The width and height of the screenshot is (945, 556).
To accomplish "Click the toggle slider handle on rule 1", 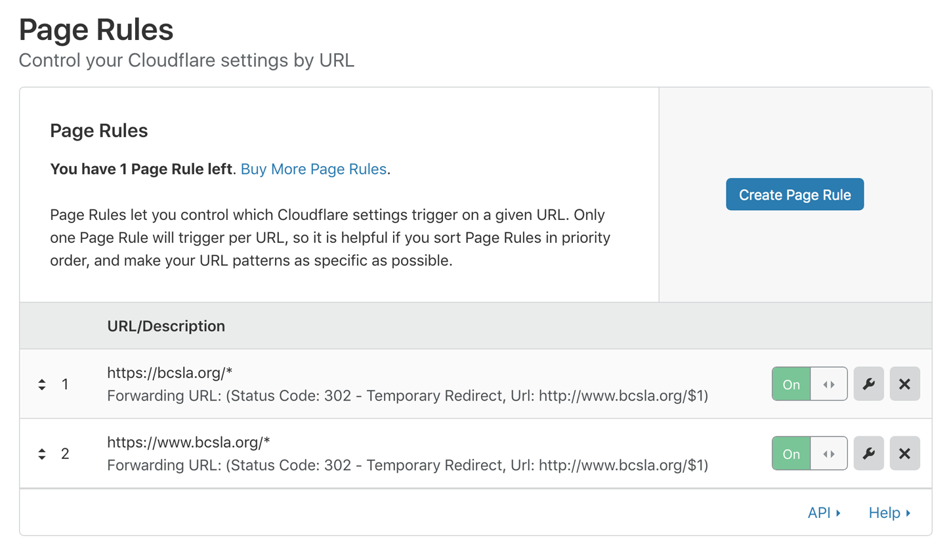I will click(829, 385).
